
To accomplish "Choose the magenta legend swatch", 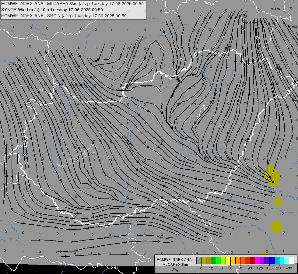I will [x=258, y=261].
